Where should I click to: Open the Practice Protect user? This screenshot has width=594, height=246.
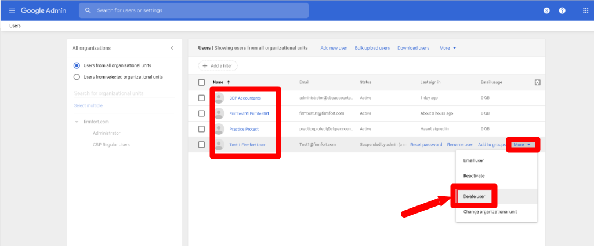tap(244, 129)
